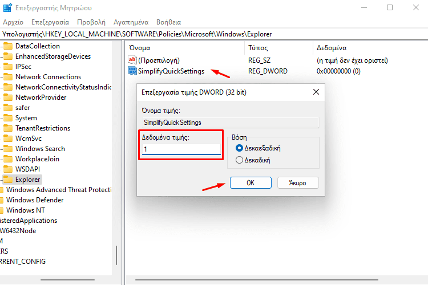Click the Network Connections folder icon
Image resolution: width=428 pixels, height=285 pixels.
pos(8,77)
